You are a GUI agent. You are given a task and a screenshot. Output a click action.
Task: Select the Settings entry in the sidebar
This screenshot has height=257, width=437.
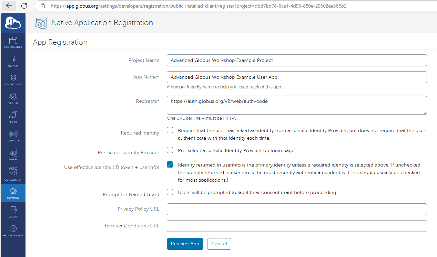(13, 193)
